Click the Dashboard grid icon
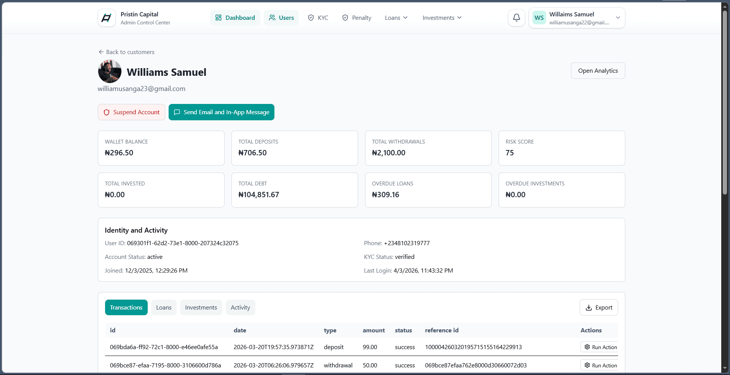 [218, 18]
